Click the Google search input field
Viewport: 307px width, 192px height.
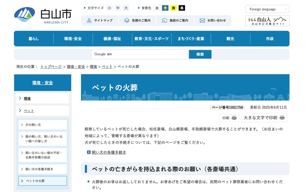[140, 54]
